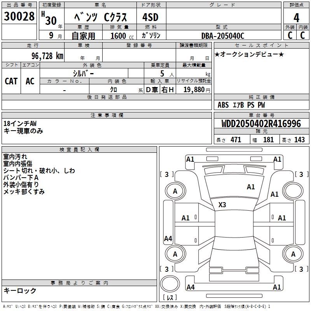
Task: Select the office notice キーロック
Action: tap(20, 290)
